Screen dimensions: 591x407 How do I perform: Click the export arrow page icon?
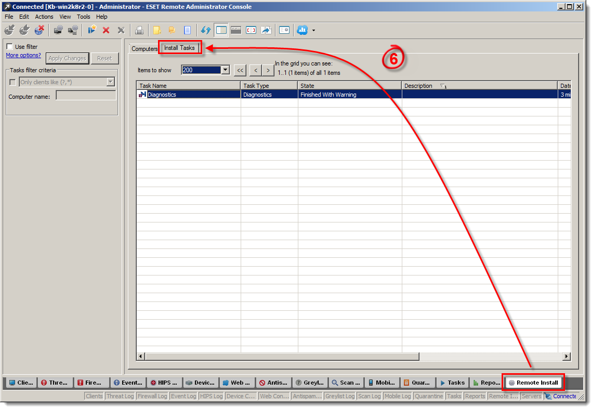click(x=267, y=30)
